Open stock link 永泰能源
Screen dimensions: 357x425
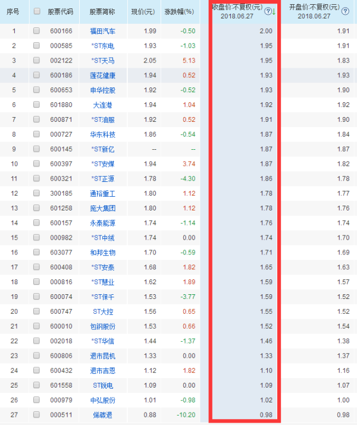pyautogui.click(x=102, y=223)
